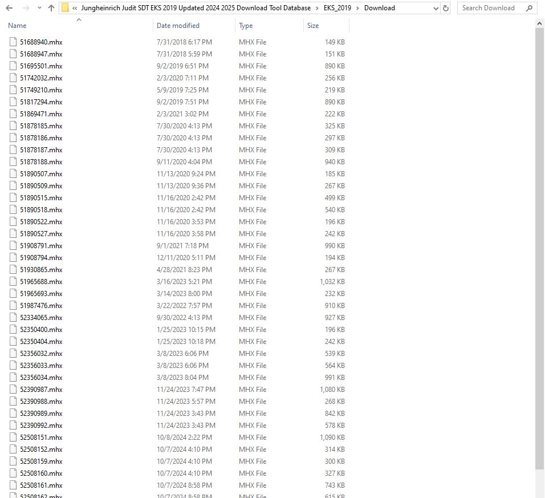Click the search magnifier icon
This screenshot has height=498, width=545.
click(x=529, y=8)
